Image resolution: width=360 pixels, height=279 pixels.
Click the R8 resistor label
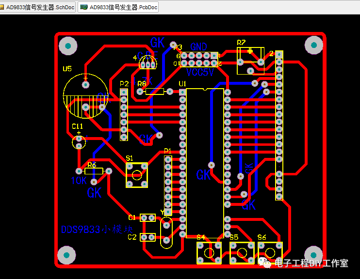tap(142, 84)
